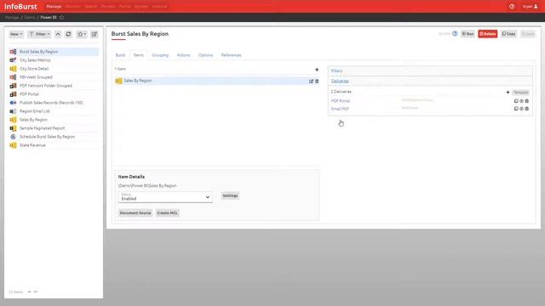Click the Sample Paginated Report icon

click(13, 128)
